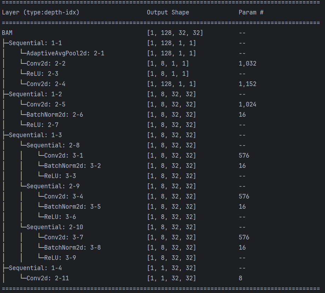The width and height of the screenshot is (325, 293).
Task: Select the "Sequential: 1-2" row label
Action: 35,94
